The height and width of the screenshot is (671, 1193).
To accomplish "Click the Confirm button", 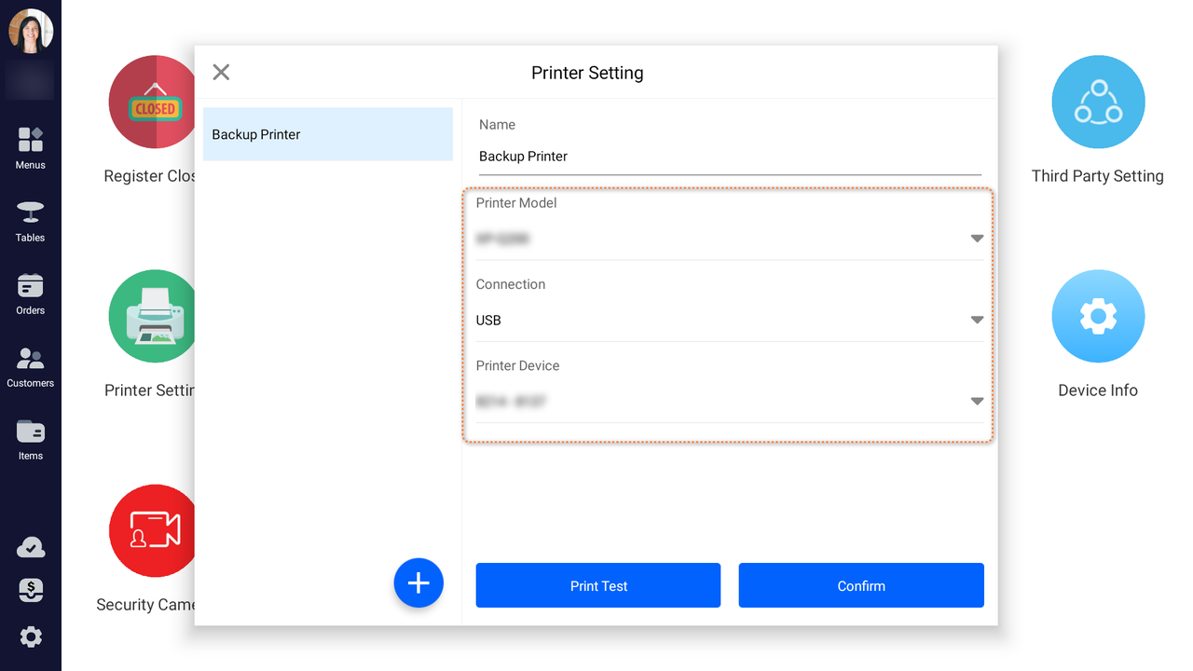I will click(x=861, y=585).
